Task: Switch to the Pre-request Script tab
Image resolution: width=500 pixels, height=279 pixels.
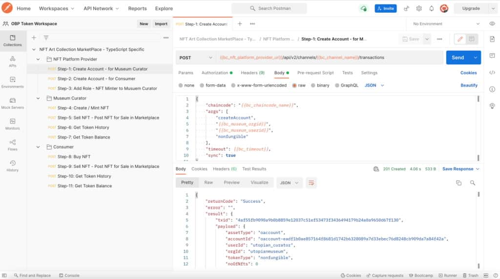Action: click(x=315, y=73)
